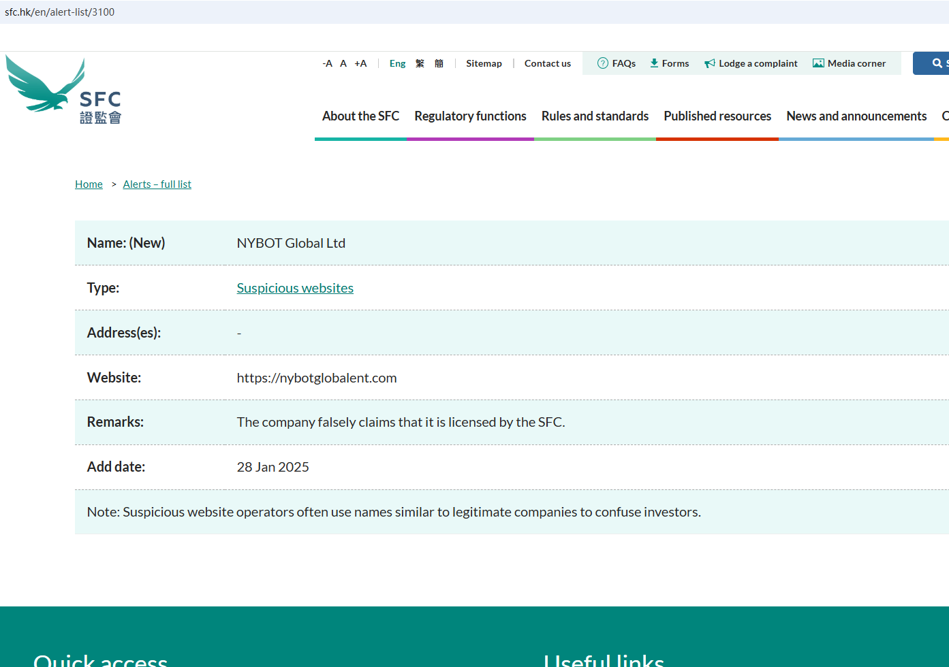Increase font size with +A
The width and height of the screenshot is (949, 667).
point(360,63)
